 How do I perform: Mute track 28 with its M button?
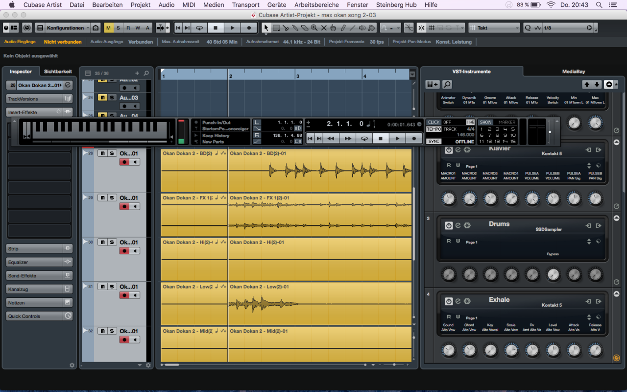pos(102,153)
